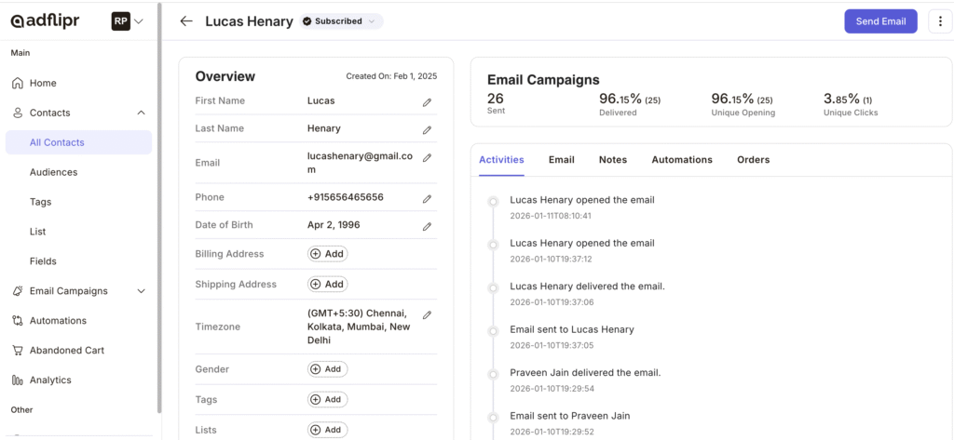The width and height of the screenshot is (954, 440).
Task: Switch to the Notes tab
Action: tap(612, 160)
